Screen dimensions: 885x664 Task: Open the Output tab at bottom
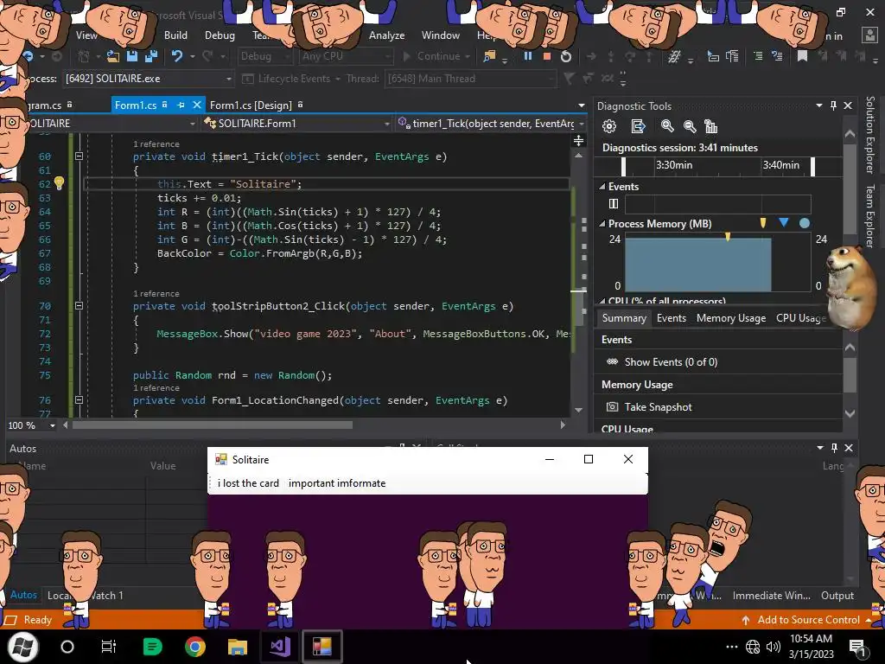point(837,595)
